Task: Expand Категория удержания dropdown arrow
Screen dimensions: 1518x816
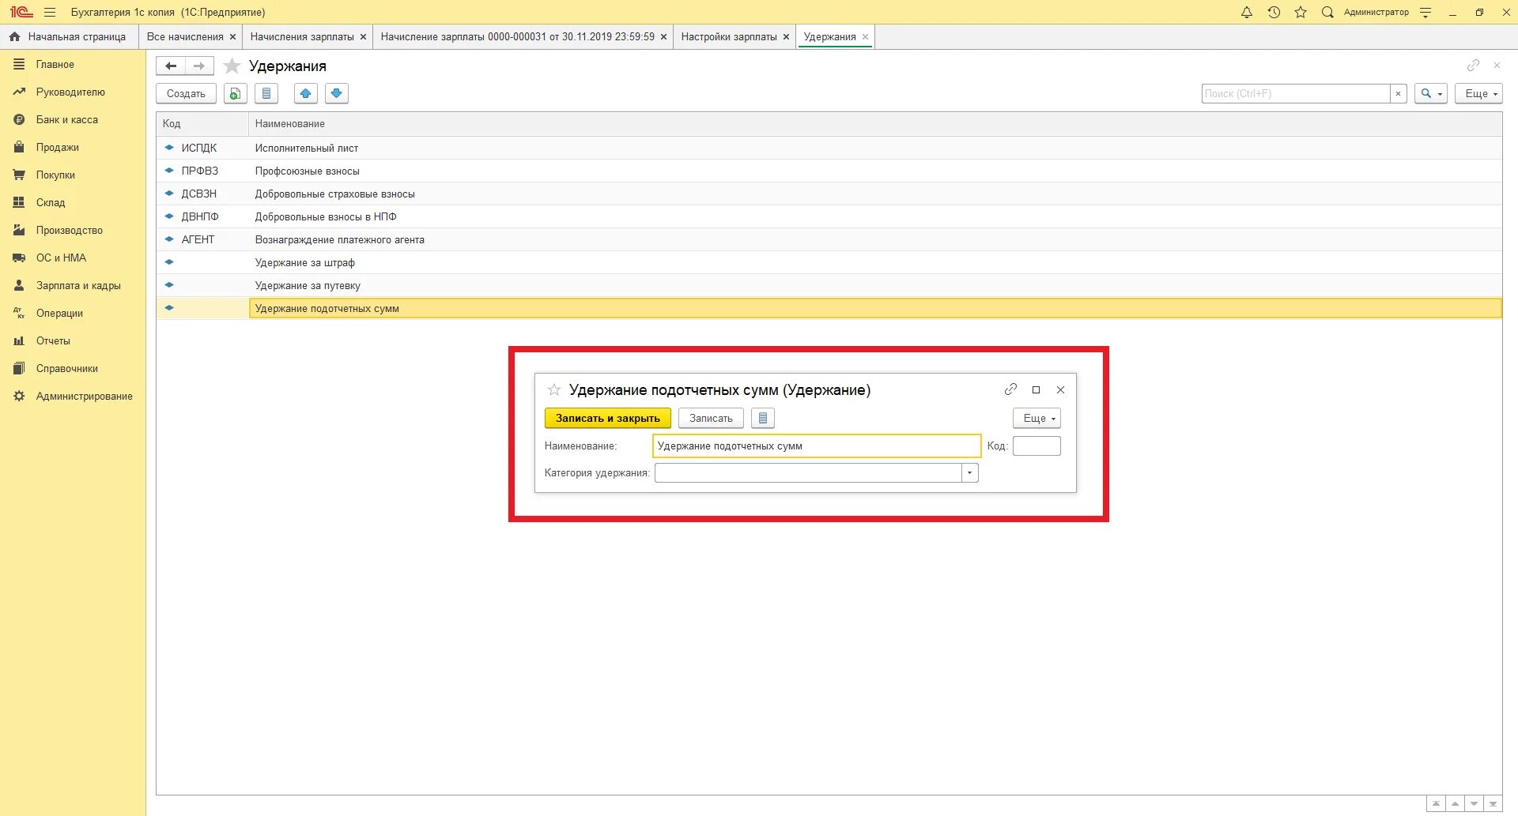Action: tap(970, 472)
